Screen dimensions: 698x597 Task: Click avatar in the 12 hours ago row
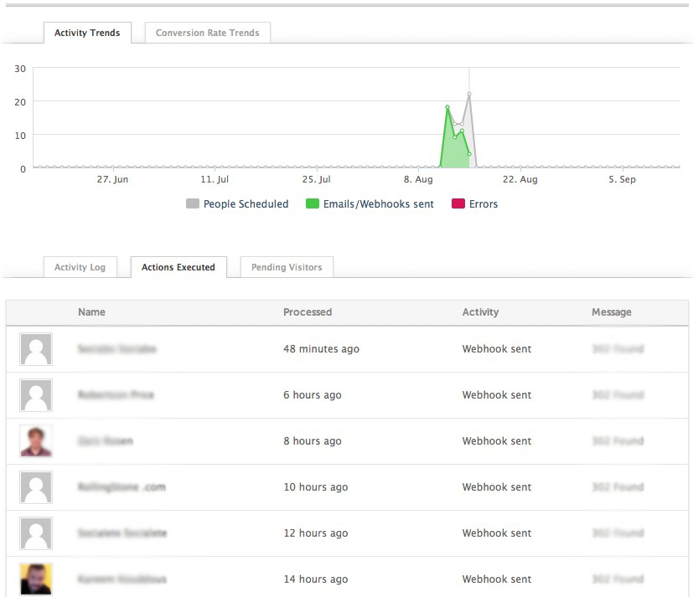[36, 533]
